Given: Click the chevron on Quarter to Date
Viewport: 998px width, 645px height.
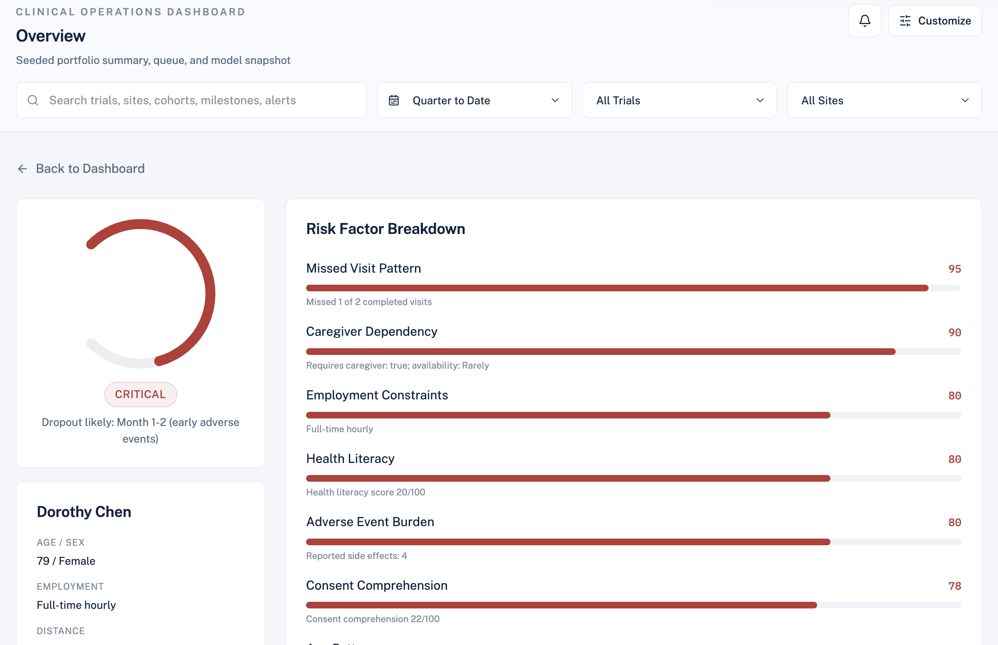Looking at the screenshot, I should click(555, 101).
